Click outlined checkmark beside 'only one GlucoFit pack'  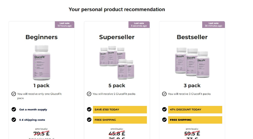coord(14,94)
